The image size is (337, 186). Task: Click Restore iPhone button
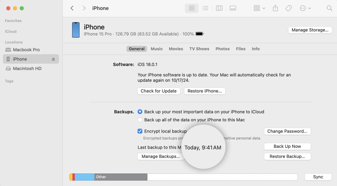tap(204, 91)
